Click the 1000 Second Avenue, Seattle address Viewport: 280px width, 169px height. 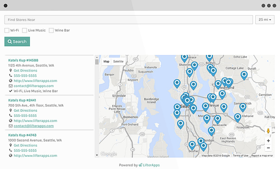point(35,140)
